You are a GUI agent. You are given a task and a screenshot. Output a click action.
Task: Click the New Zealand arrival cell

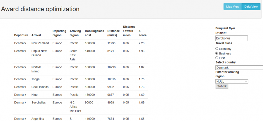point(40,43)
